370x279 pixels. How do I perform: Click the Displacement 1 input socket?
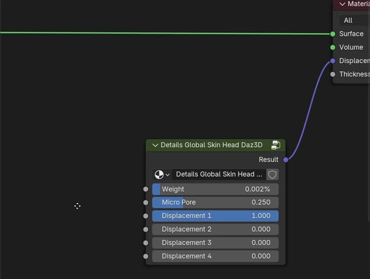pos(146,216)
